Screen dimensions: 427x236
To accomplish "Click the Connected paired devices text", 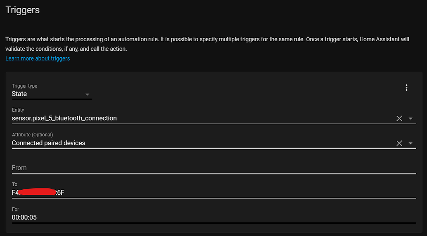I will point(49,143).
